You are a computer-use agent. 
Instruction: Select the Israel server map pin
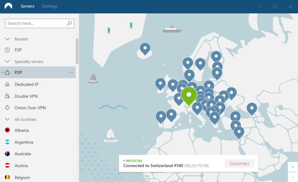pyautogui.click(x=239, y=133)
